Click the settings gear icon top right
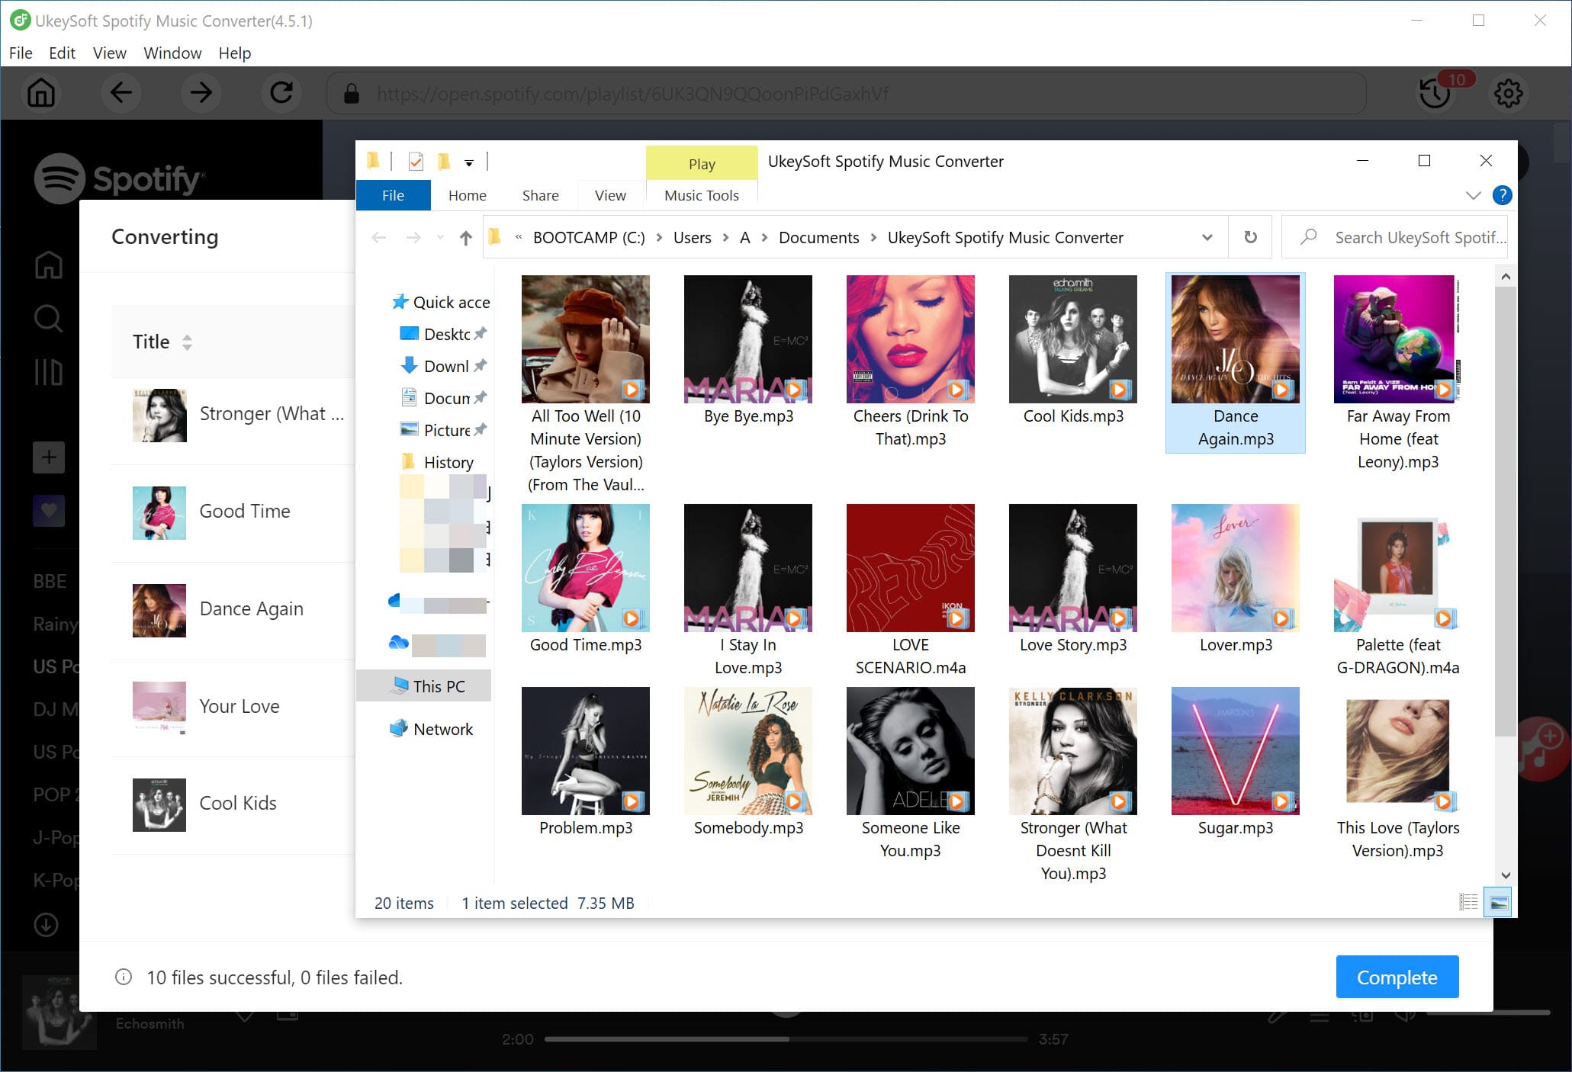1572x1072 pixels. point(1509,95)
